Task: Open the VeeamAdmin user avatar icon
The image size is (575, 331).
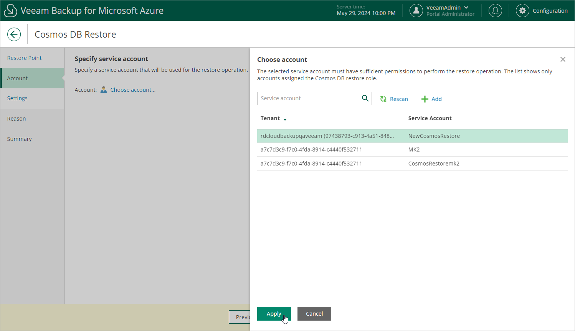Action: point(416,10)
